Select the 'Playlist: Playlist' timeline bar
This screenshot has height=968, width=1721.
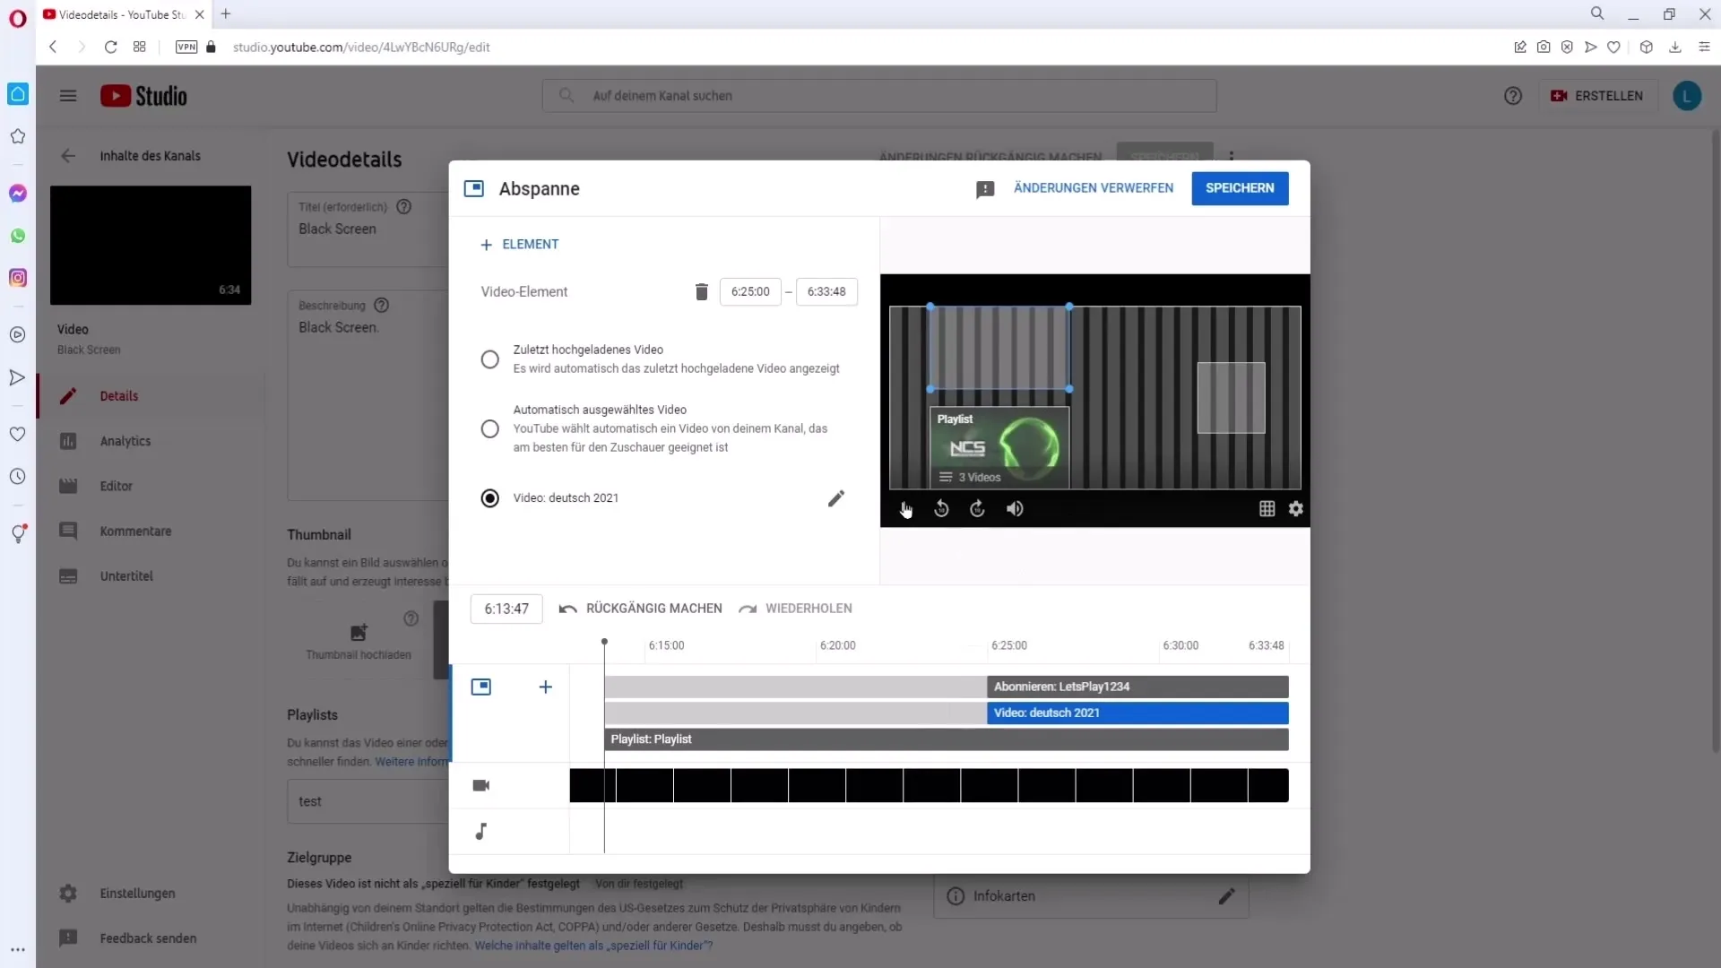click(947, 739)
